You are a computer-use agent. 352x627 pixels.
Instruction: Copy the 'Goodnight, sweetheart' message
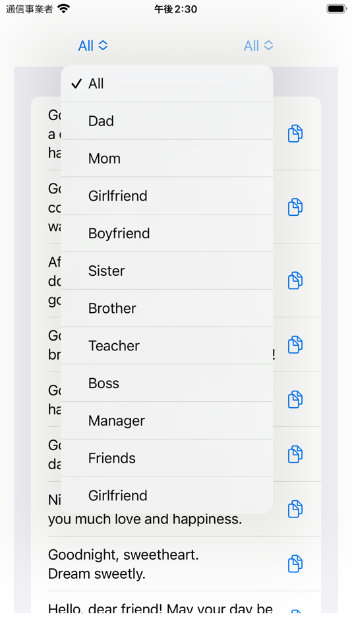(x=295, y=564)
